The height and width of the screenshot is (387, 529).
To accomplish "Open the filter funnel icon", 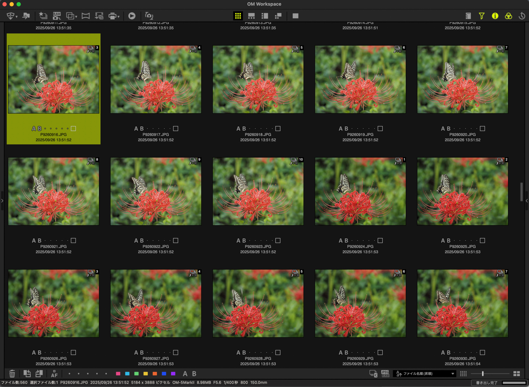I will pos(481,16).
